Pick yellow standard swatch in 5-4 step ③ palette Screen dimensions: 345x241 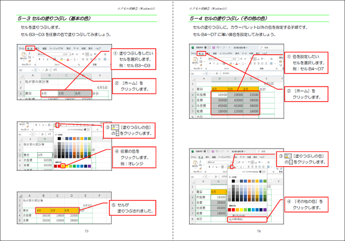pyautogui.click(x=241, y=210)
